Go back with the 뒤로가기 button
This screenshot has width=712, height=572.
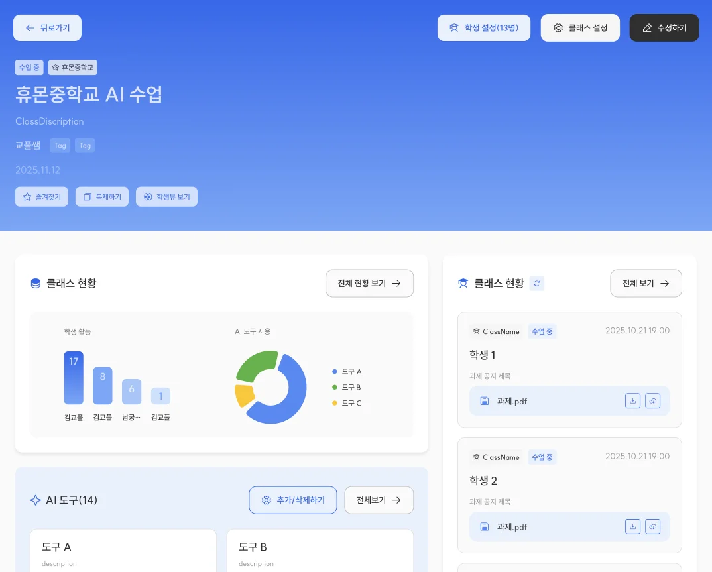[x=47, y=28]
